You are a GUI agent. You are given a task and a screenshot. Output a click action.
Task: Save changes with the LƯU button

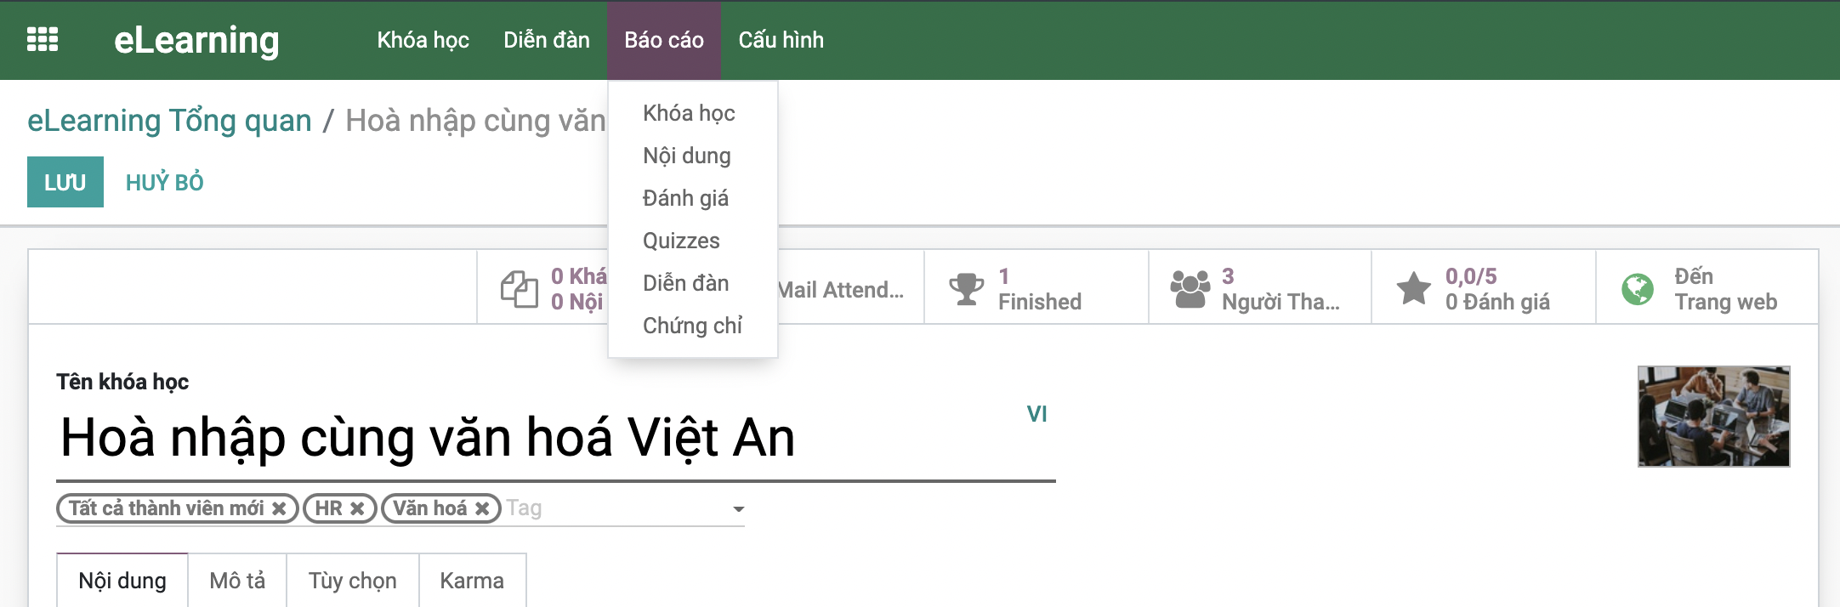(65, 181)
